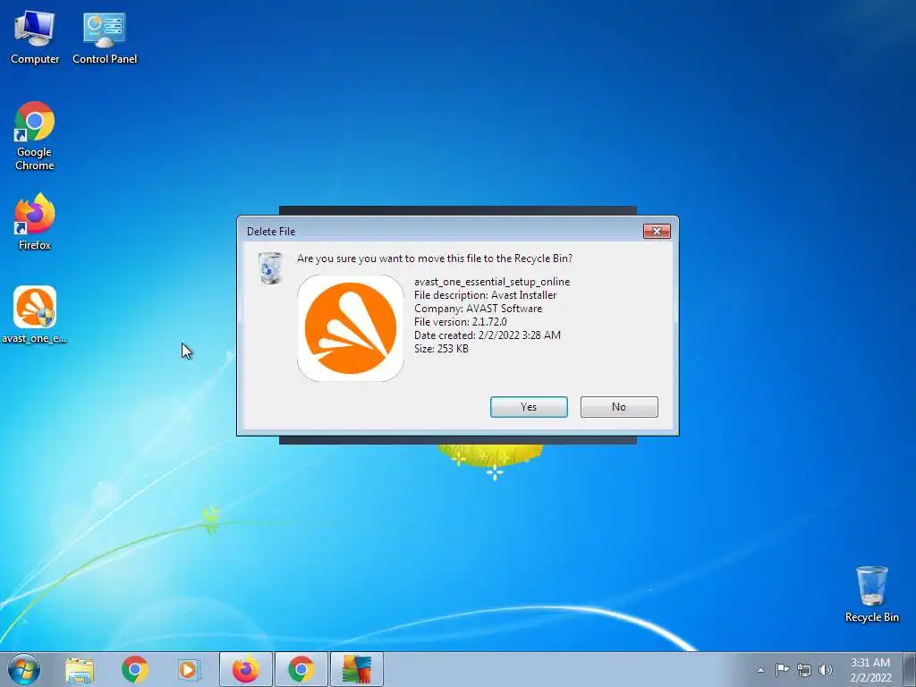Select the Google Chrome desktop shortcut

click(x=35, y=137)
